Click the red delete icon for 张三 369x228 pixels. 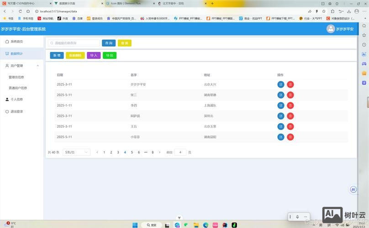click(x=290, y=95)
